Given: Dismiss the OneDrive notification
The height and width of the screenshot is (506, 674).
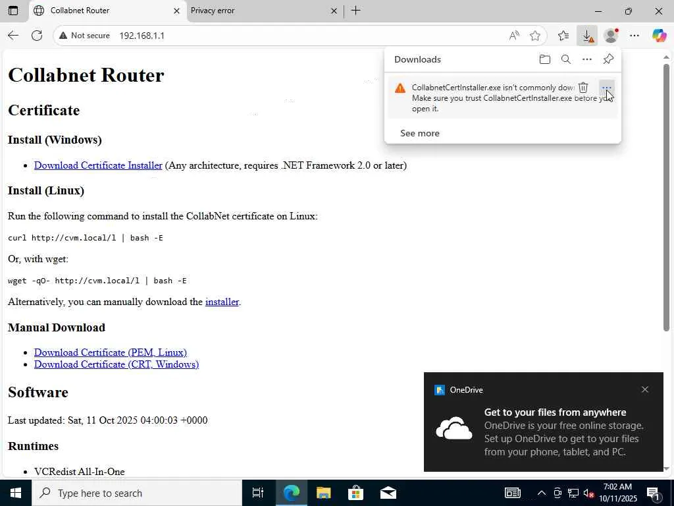Looking at the screenshot, I should (645, 389).
